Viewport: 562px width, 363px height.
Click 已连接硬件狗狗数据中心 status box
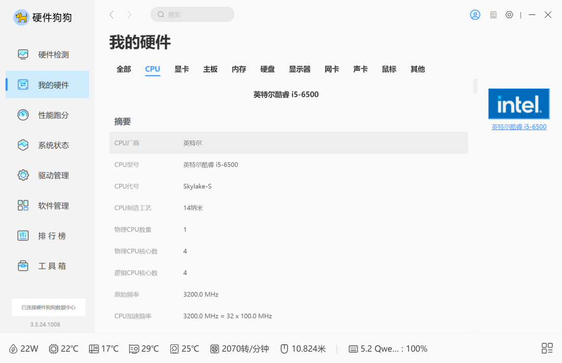click(x=48, y=307)
